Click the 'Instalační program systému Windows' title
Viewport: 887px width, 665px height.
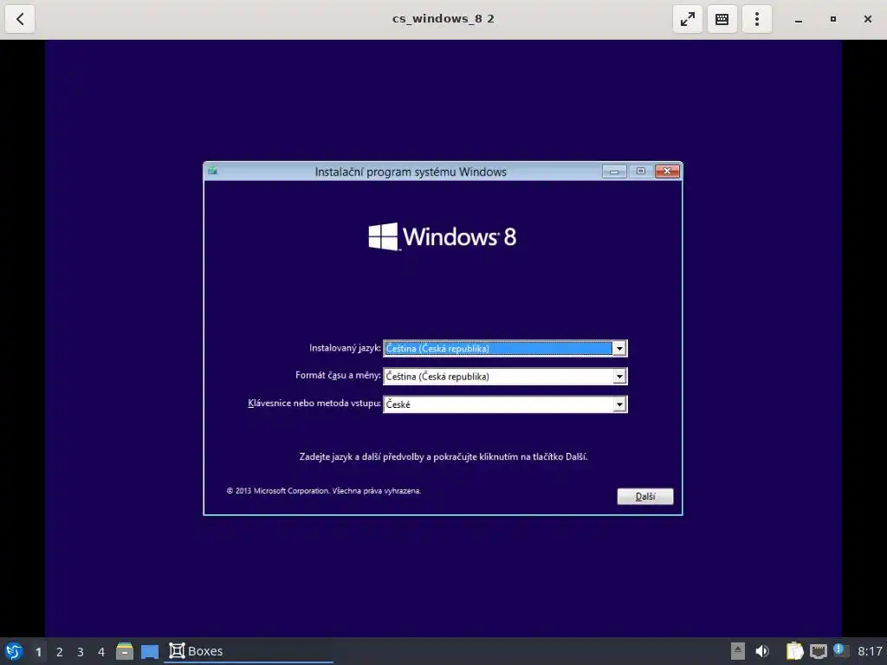coord(411,172)
